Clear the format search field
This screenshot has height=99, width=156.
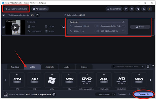pos(142,67)
